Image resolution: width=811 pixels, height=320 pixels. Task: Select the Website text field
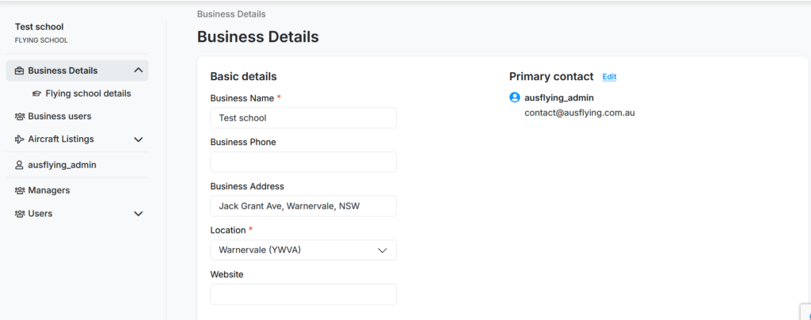click(303, 294)
